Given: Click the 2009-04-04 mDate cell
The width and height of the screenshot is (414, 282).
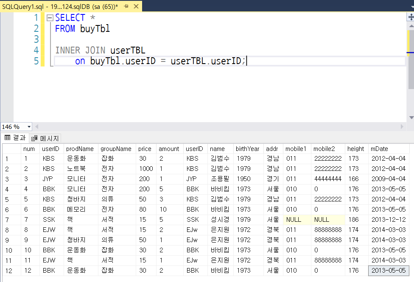Looking at the screenshot, I should point(389,179).
